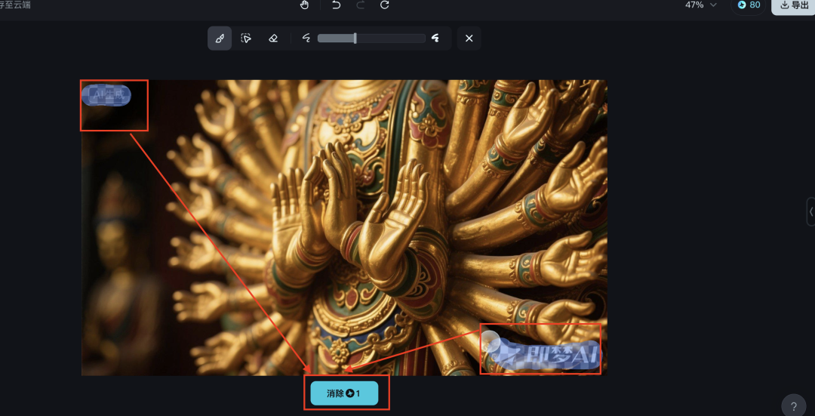This screenshot has width=815, height=416.
Task: Switch to the eraser tool
Action: [x=273, y=39]
